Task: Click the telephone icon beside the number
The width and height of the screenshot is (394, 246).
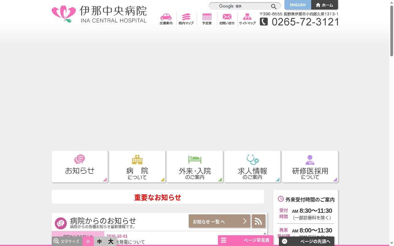Action: pyautogui.click(x=264, y=22)
